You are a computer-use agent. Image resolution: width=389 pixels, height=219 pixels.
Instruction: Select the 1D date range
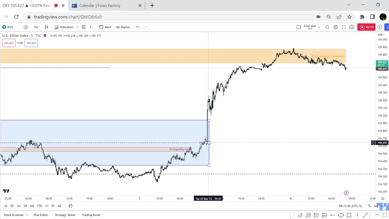5,206
